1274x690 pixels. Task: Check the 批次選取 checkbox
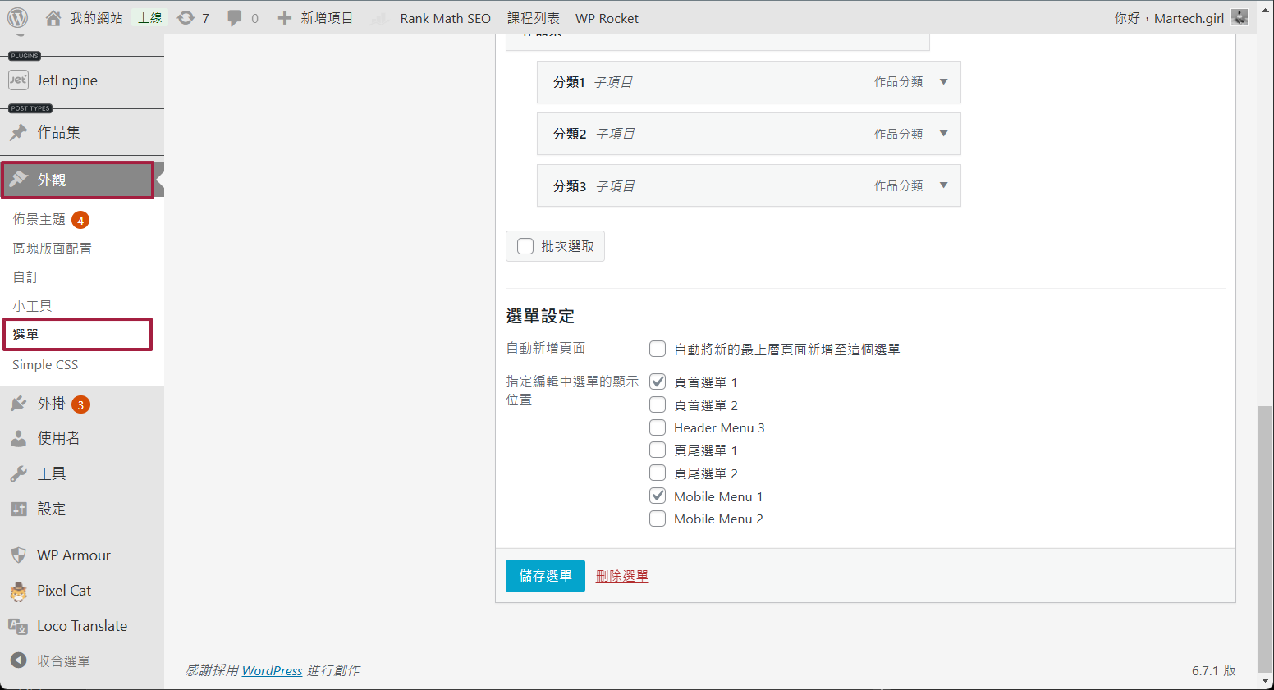click(525, 246)
